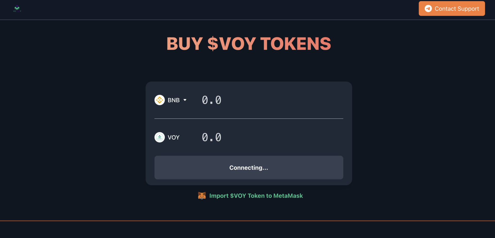This screenshot has width=495, height=238.
Task: Click the dark footer area below the orange line
Action: pyautogui.click(x=247, y=230)
